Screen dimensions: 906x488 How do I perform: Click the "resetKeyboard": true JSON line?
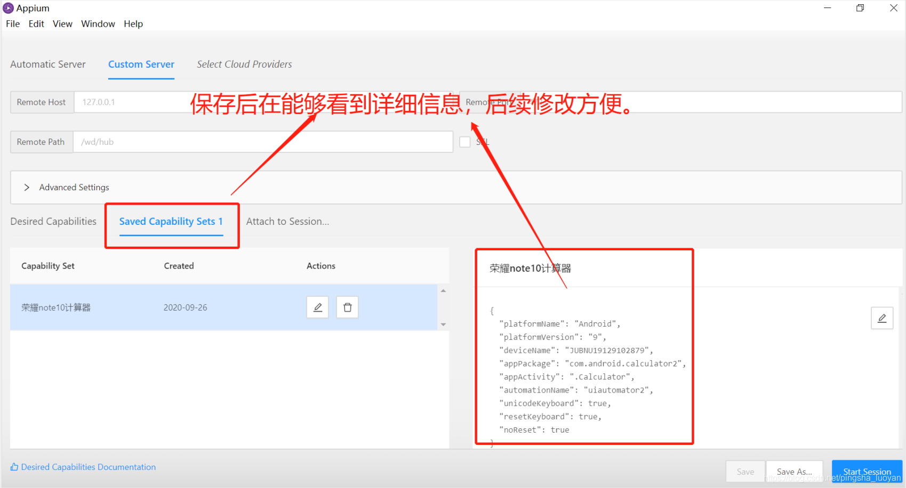coord(550,417)
